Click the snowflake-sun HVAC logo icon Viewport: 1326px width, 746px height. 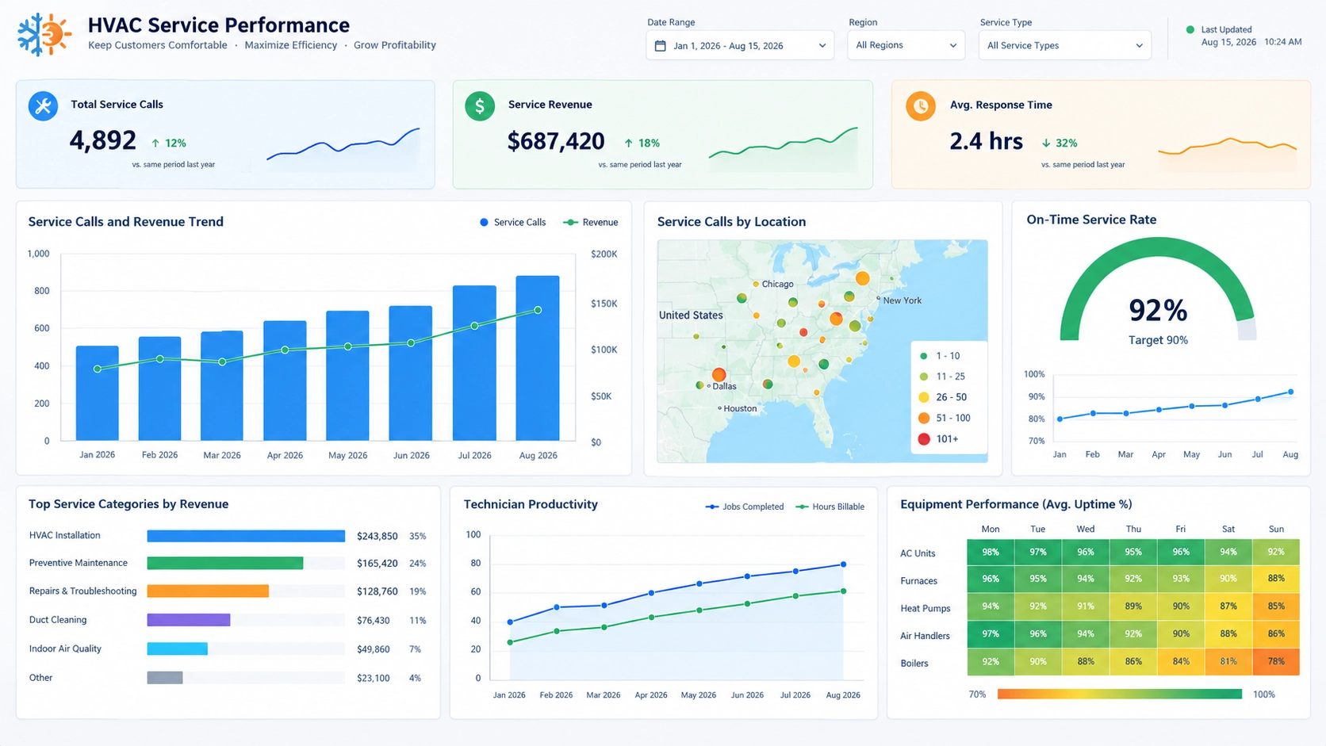[x=44, y=34]
